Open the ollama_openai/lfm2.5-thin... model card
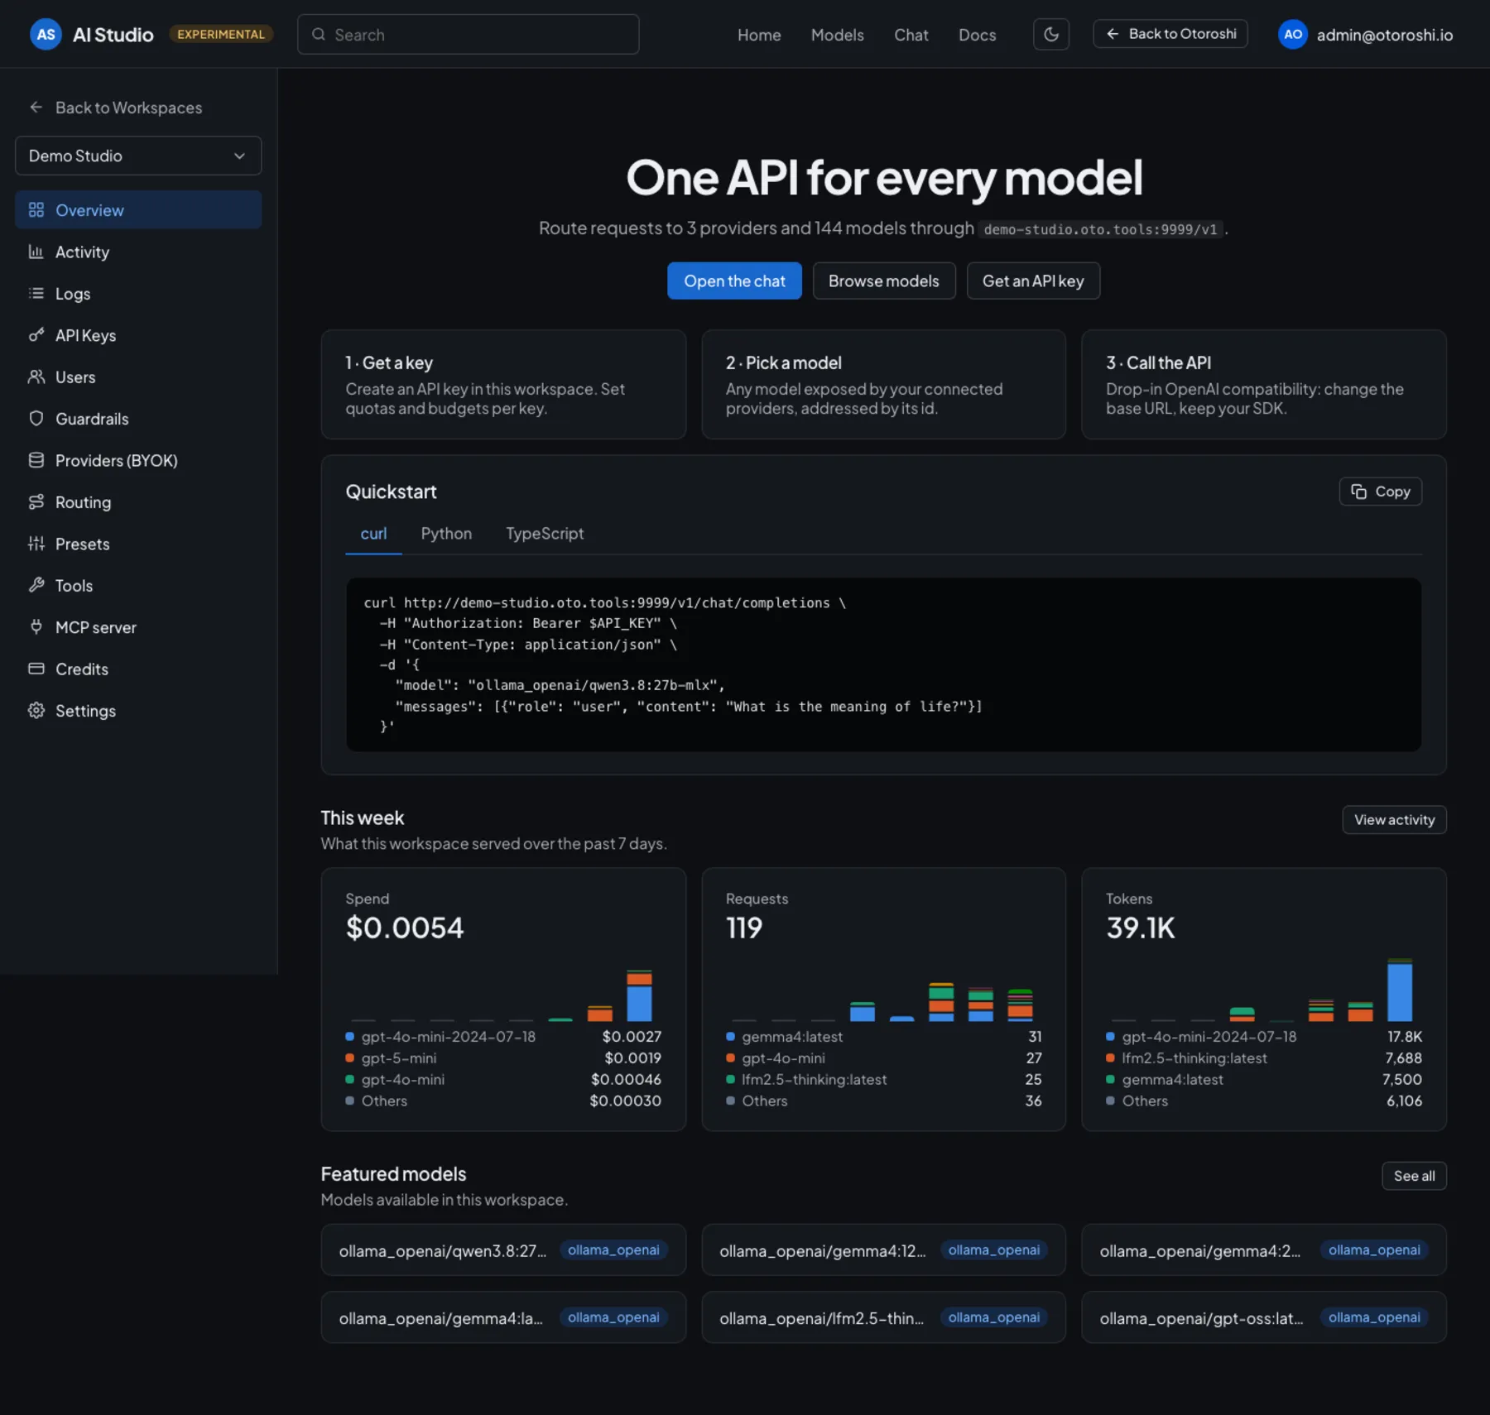1490x1415 pixels. click(883, 1317)
